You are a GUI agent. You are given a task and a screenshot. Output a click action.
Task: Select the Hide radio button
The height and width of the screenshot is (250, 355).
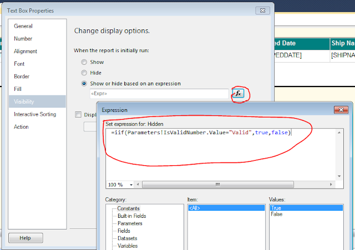tap(84, 73)
